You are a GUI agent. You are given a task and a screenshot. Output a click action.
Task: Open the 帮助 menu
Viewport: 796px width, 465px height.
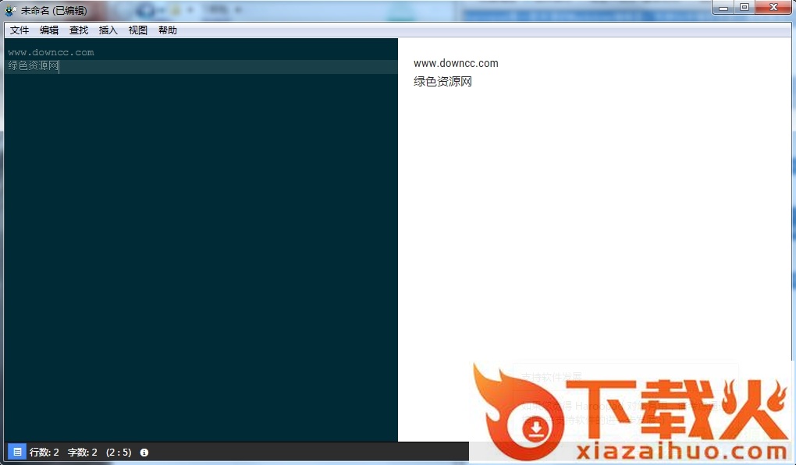168,30
